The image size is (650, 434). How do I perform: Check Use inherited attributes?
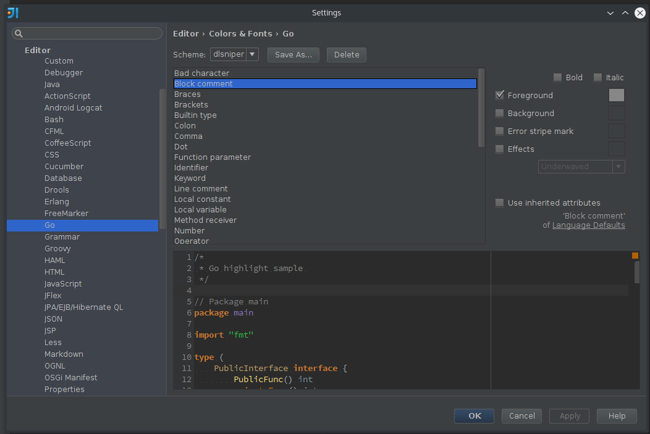499,202
